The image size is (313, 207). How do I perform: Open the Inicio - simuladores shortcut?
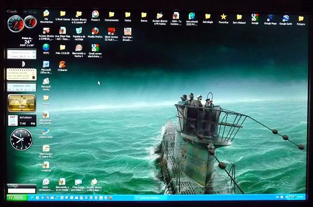pyautogui.click(x=46, y=184)
